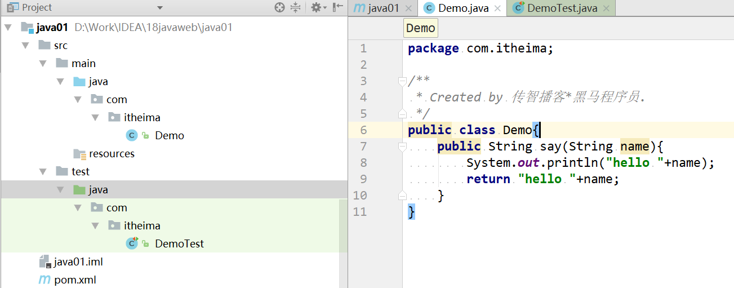Click the DemoTest class icon in tree

(132, 243)
